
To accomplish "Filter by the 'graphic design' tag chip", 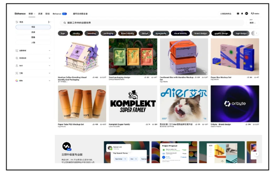I will coord(221,33).
